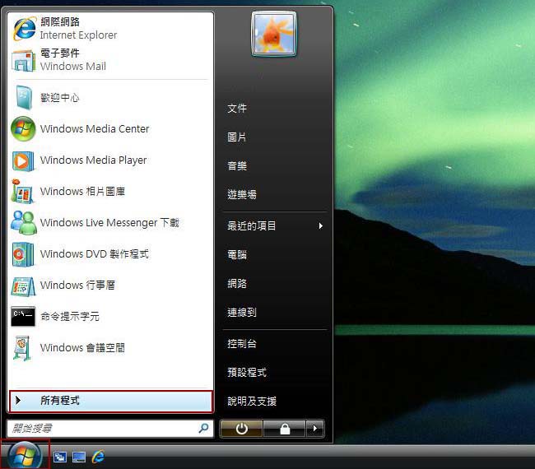Open Windows 會議空間 meeting space icon
The image size is (535, 469).
tap(22, 348)
